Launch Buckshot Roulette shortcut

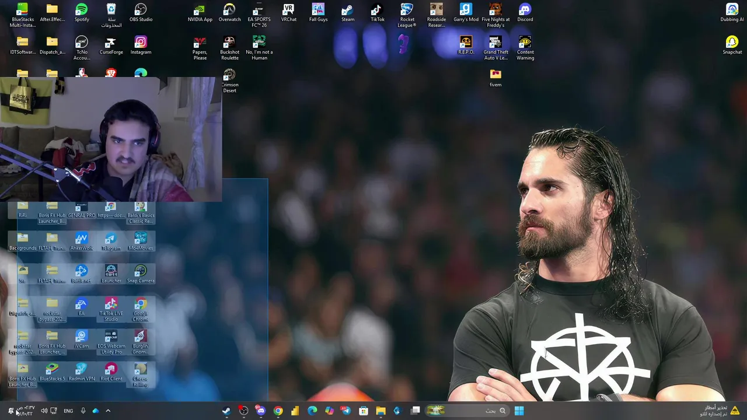pyautogui.click(x=229, y=48)
